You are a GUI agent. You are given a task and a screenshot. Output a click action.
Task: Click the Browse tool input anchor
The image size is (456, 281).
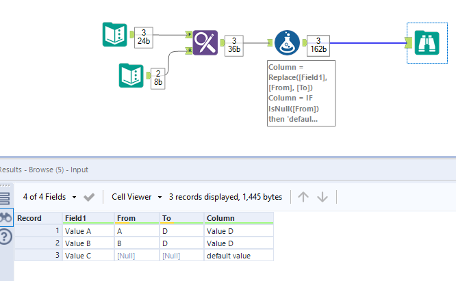(409, 42)
